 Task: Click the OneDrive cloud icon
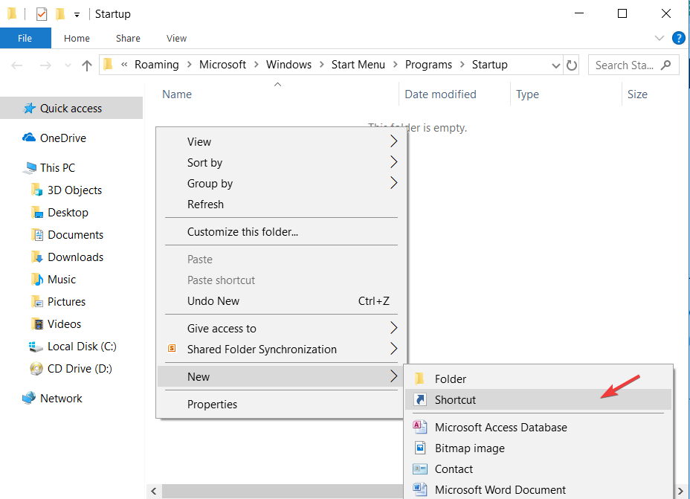pos(29,138)
